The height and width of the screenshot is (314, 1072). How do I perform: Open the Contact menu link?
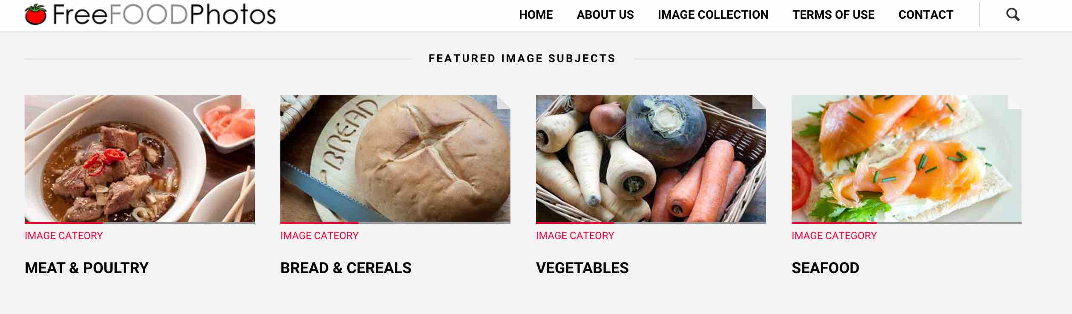pyautogui.click(x=925, y=15)
